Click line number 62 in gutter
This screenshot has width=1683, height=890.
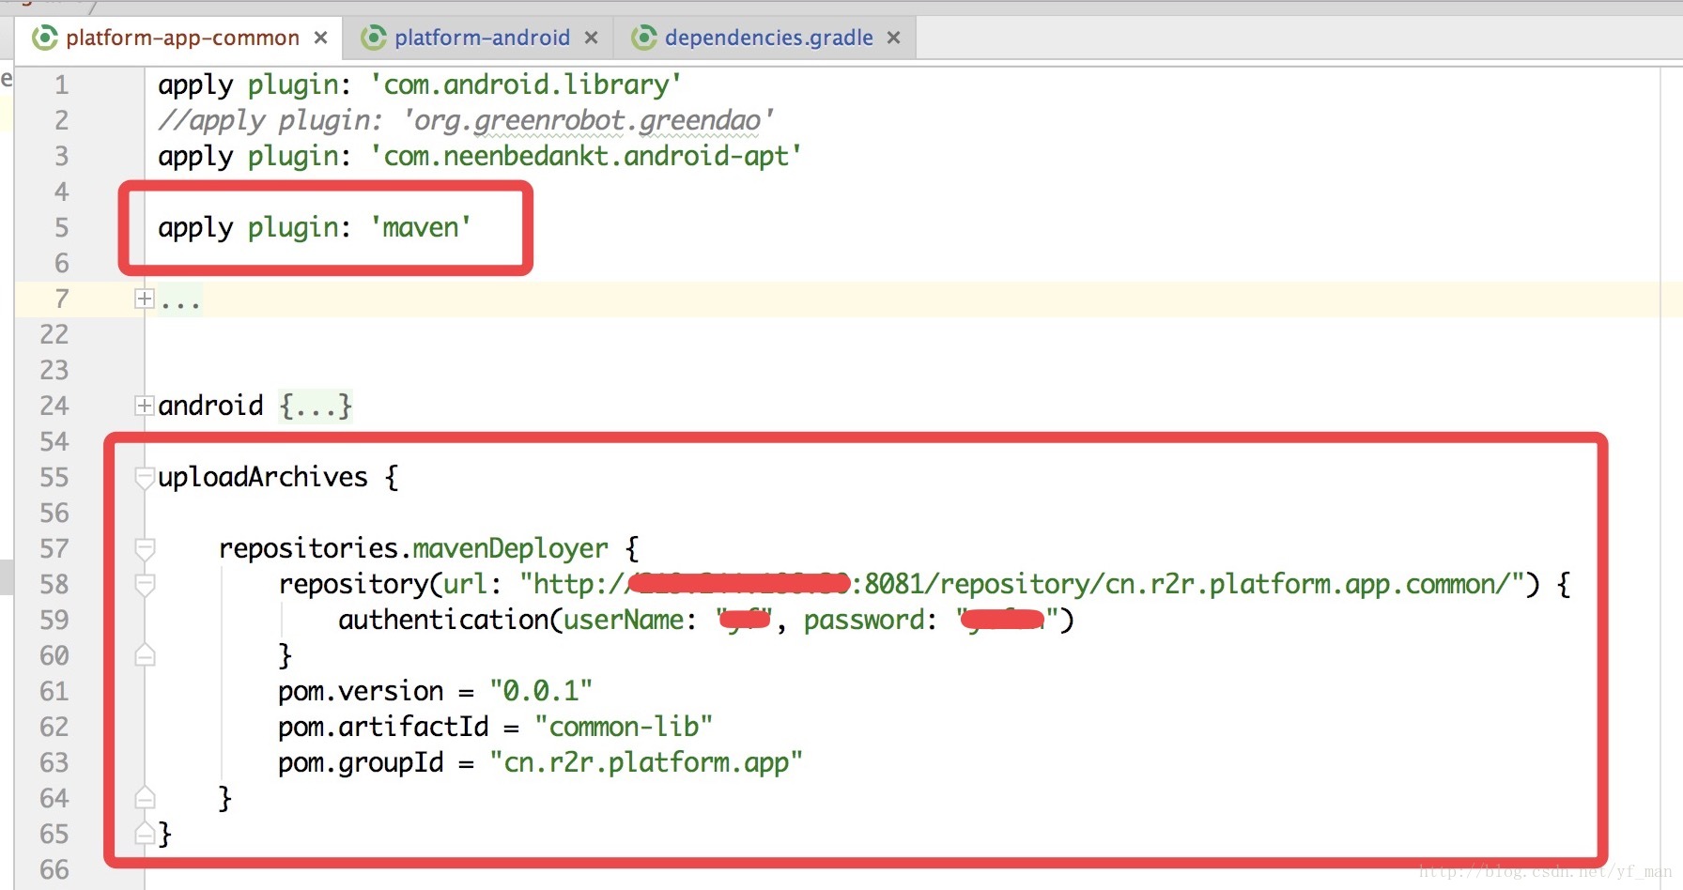point(54,728)
